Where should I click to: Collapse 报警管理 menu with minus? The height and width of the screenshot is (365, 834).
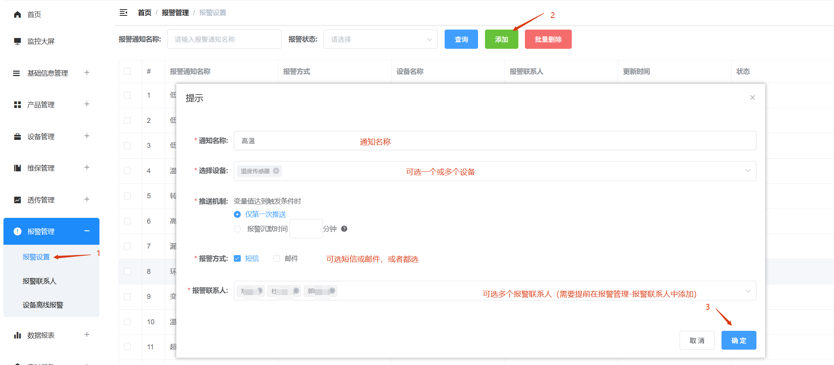point(87,231)
